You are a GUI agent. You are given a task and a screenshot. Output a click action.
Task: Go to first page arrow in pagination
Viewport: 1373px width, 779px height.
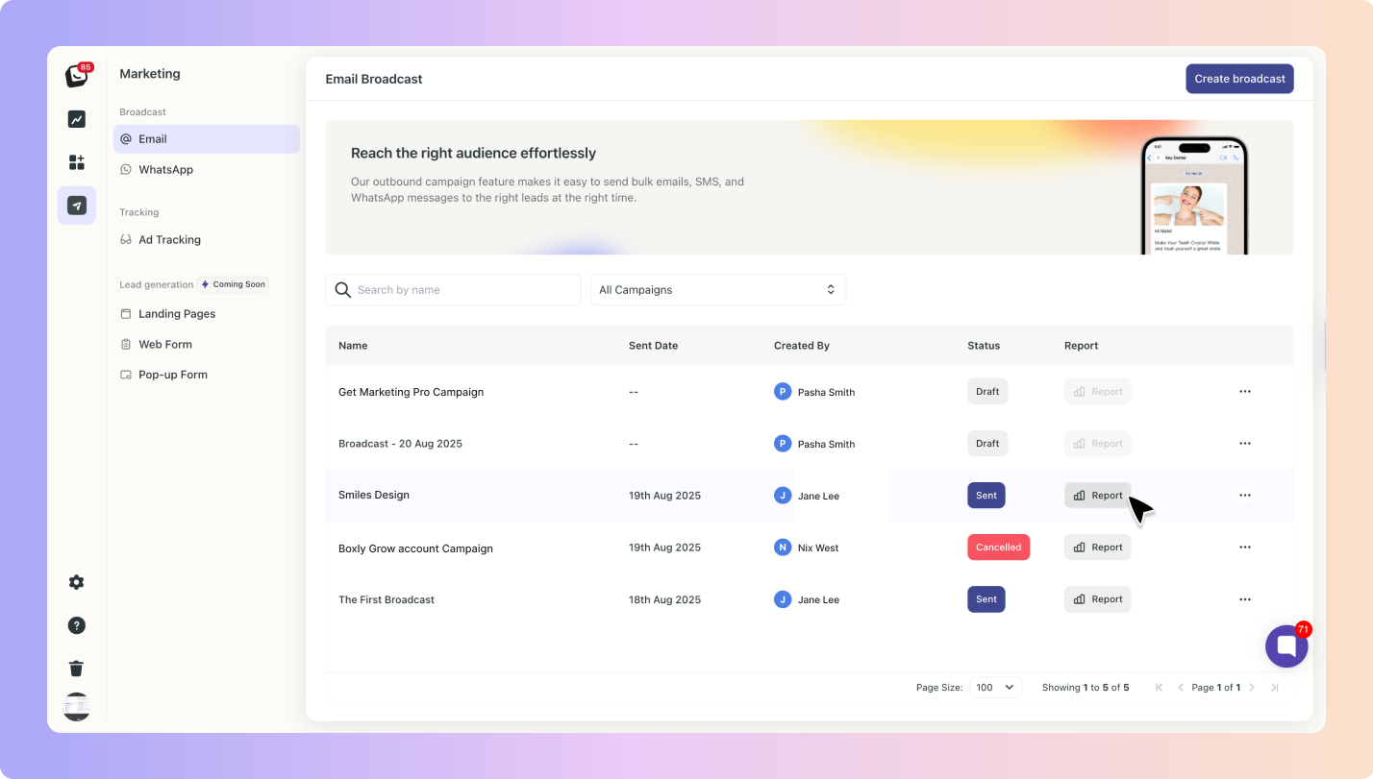click(x=1159, y=688)
